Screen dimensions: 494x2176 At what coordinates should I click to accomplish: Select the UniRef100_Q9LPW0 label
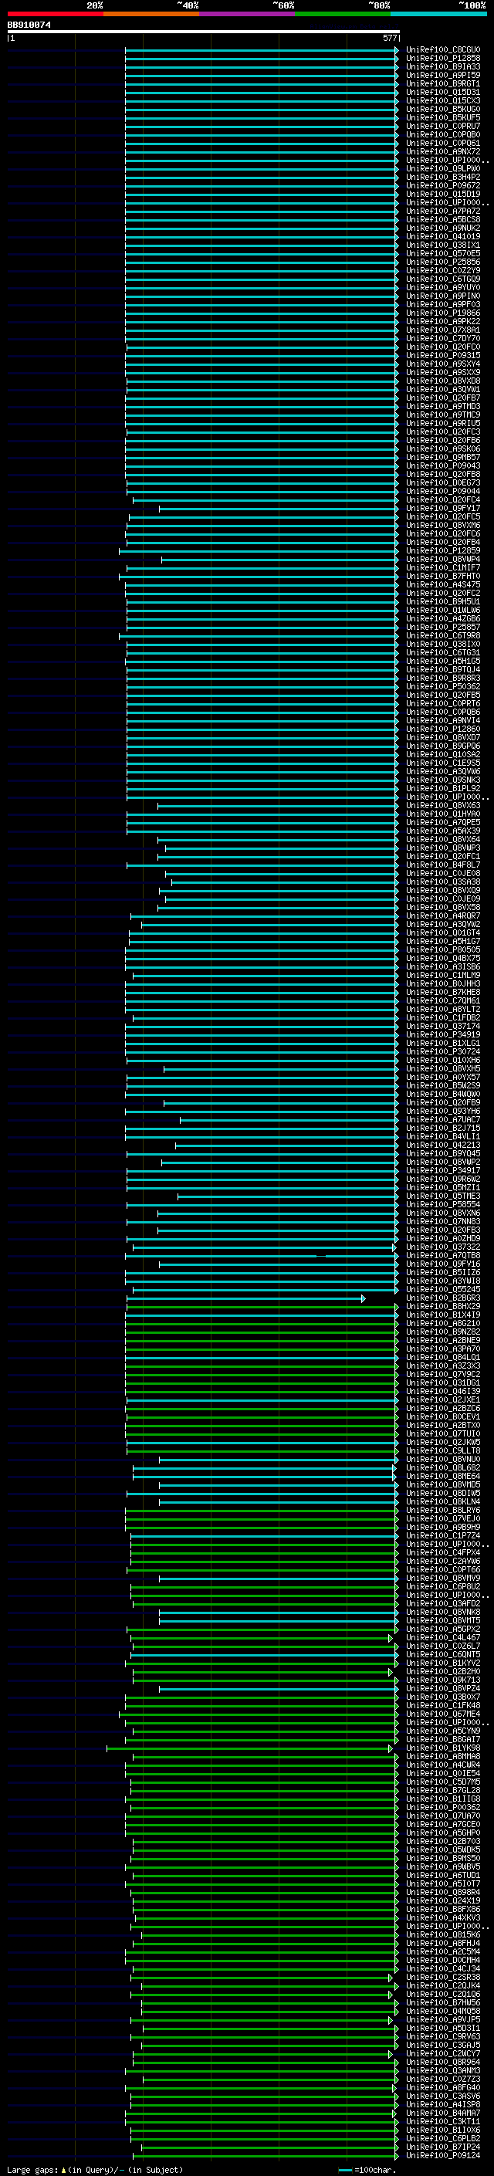coord(442,169)
